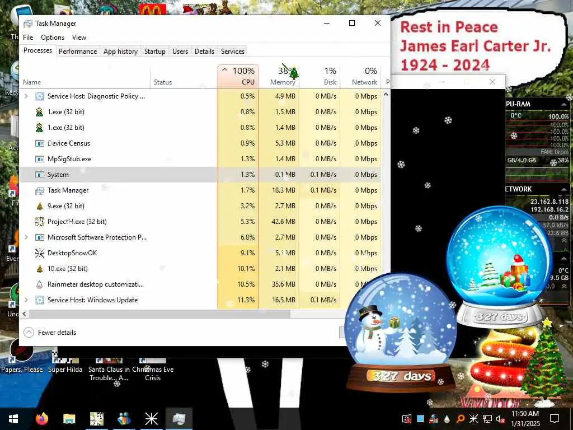
Task: Click the network tray icon
Action: pos(487,419)
